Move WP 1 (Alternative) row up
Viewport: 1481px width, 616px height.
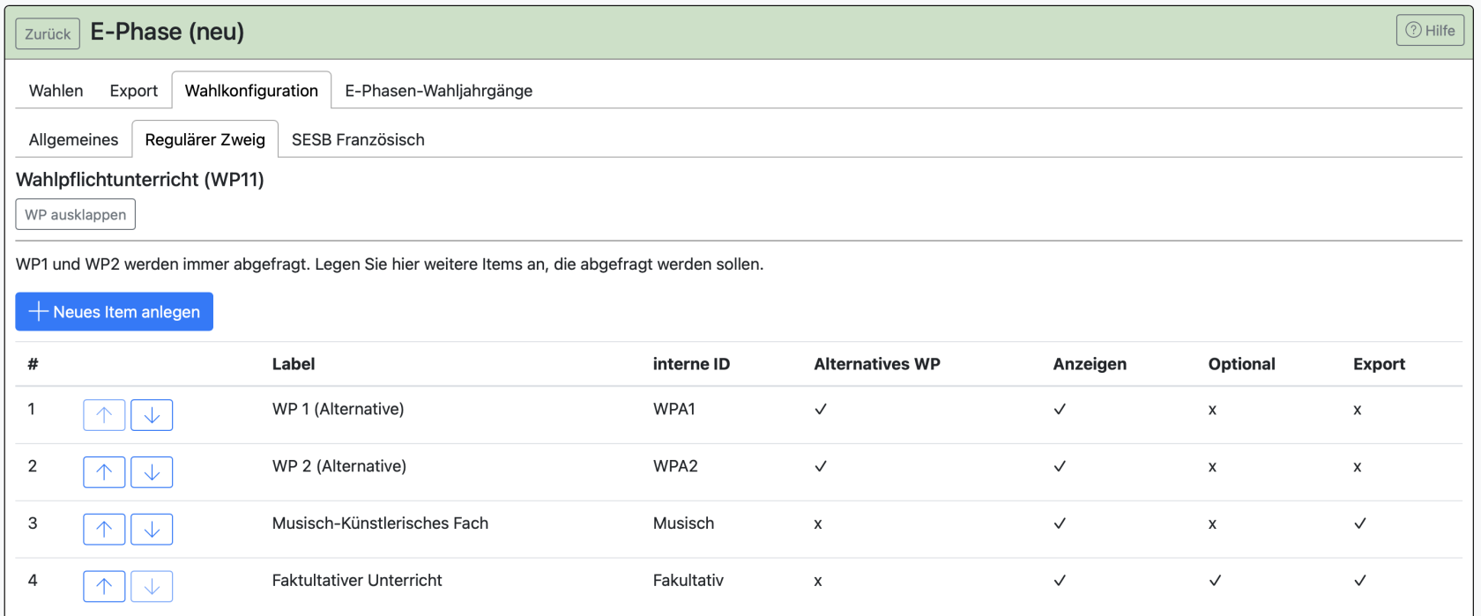[104, 415]
